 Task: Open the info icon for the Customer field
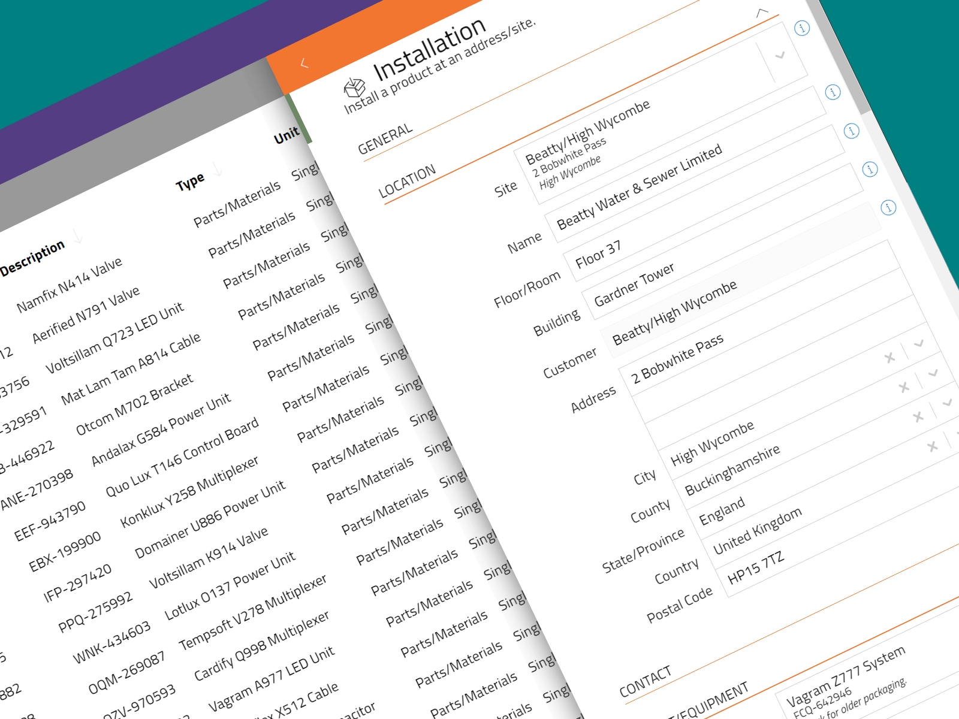(x=888, y=207)
